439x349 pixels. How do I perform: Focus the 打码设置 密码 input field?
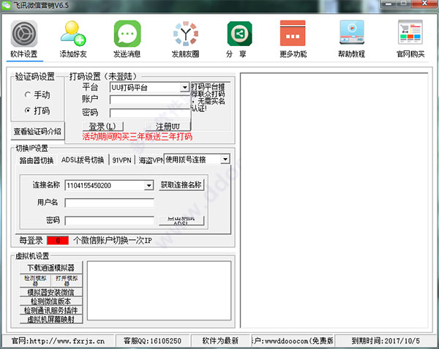[x=150, y=113]
